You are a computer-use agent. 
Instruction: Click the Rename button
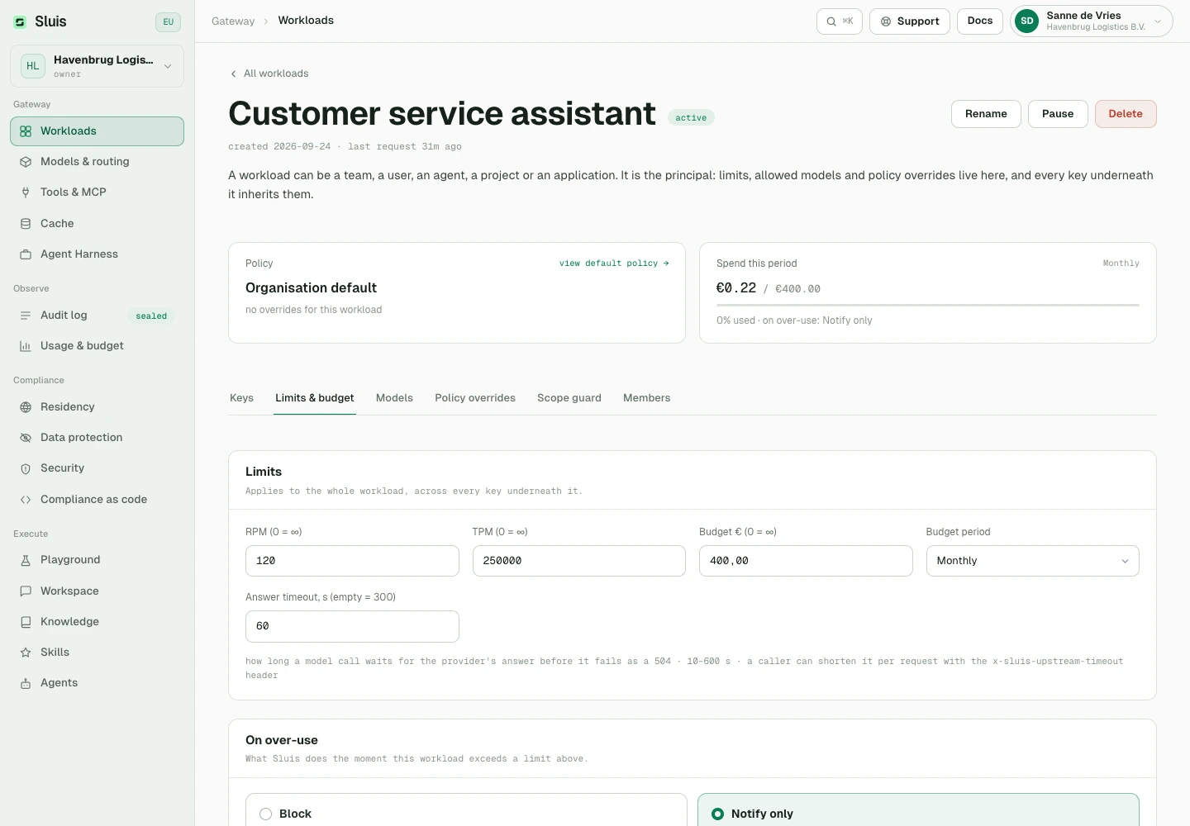pos(986,114)
